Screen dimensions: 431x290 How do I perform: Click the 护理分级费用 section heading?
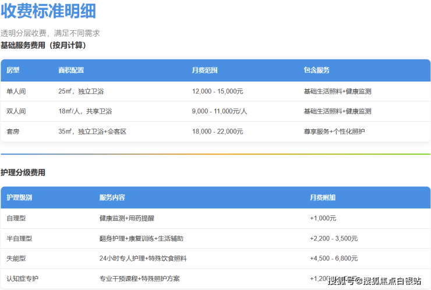(x=23, y=172)
